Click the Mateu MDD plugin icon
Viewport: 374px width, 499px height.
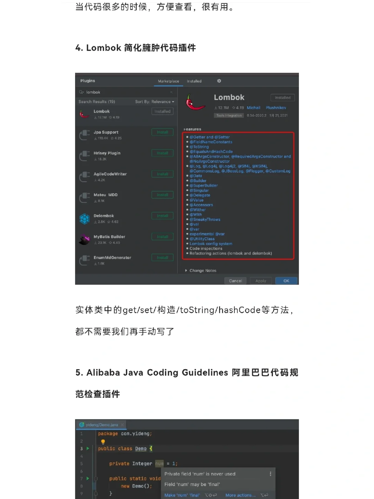click(x=85, y=198)
